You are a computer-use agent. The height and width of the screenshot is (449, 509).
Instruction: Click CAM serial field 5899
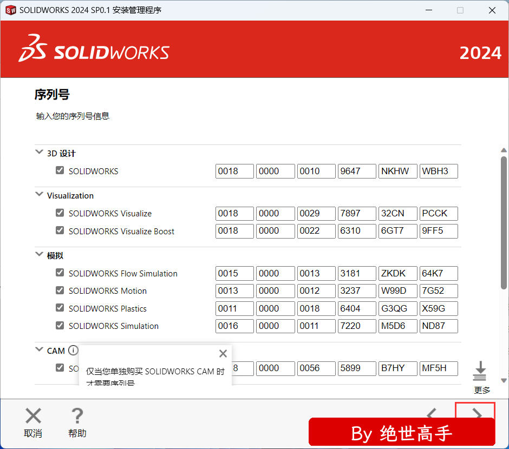click(x=357, y=368)
